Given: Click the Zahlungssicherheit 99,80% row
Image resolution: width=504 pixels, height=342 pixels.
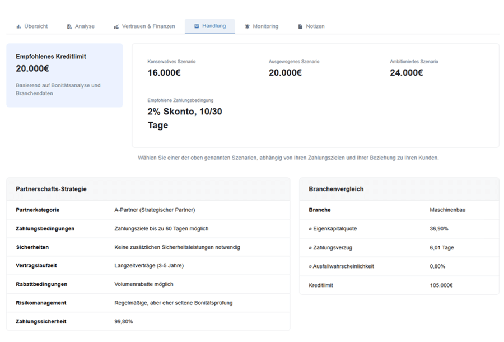Looking at the screenshot, I should point(148,321).
